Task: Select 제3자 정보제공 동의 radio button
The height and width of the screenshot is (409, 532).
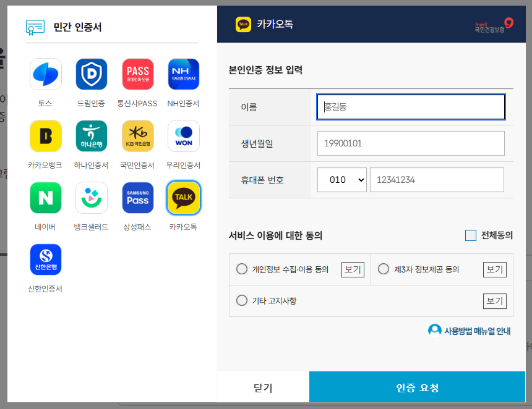Action: (x=384, y=269)
